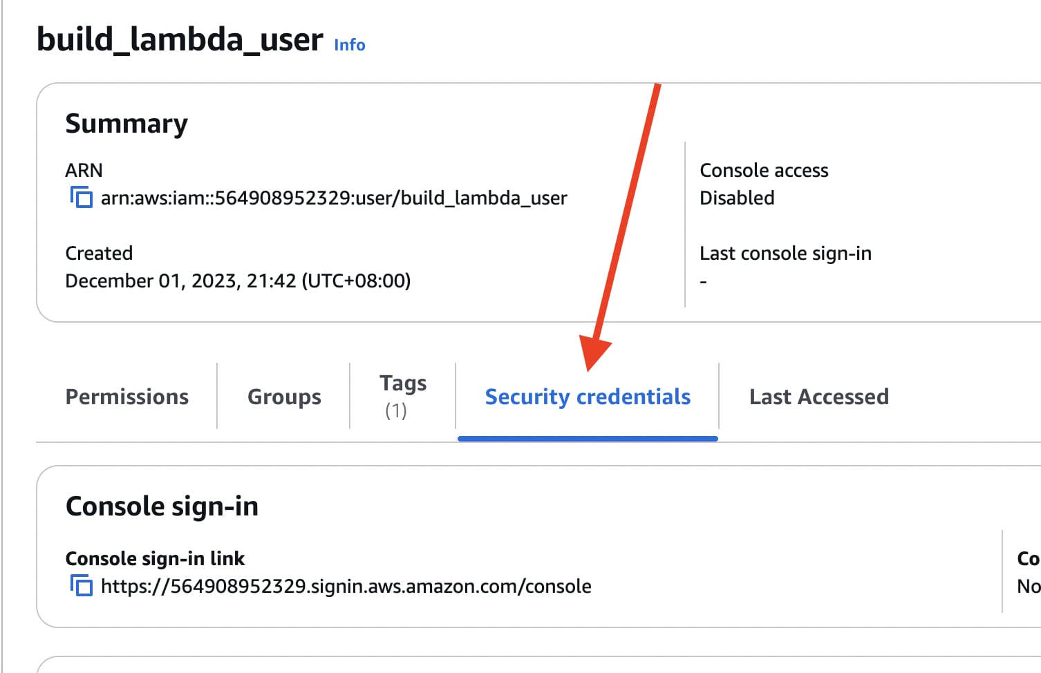The height and width of the screenshot is (673, 1041).
Task: Switch to the Permissions tab
Action: pos(127,397)
